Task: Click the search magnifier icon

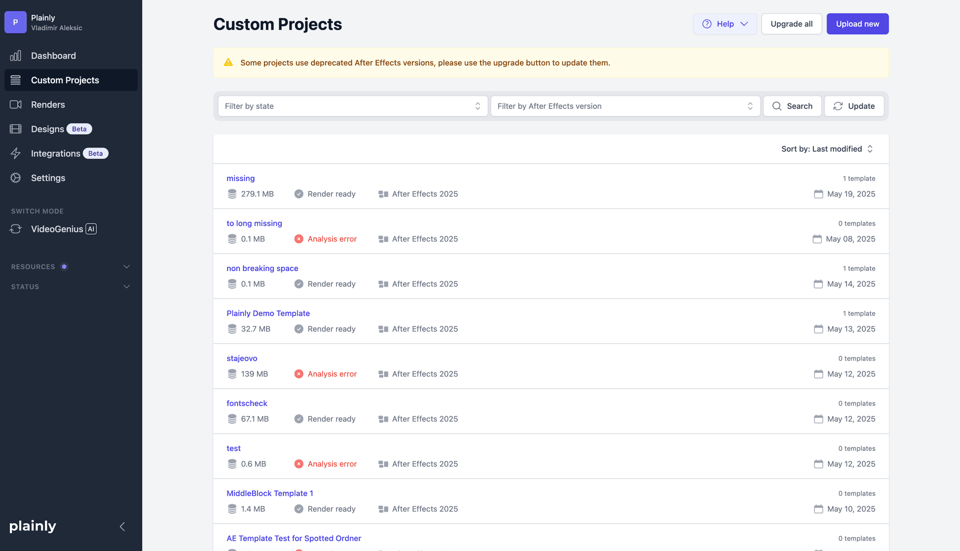Action: point(776,106)
